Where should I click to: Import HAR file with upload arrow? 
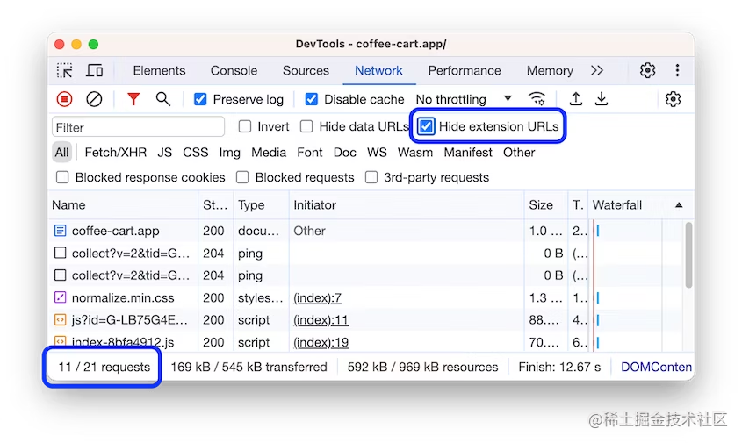(x=575, y=99)
